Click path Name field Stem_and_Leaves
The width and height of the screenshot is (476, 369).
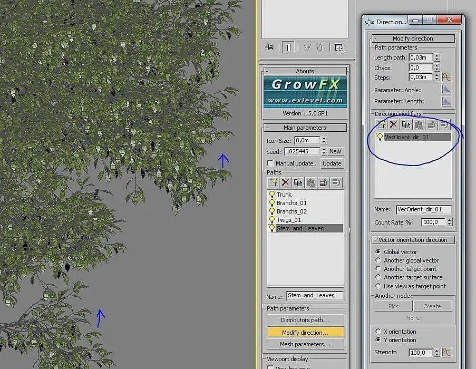click(315, 295)
